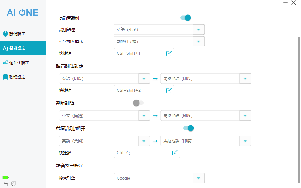Expand the 打字輸入模式 dropdown

(199, 41)
